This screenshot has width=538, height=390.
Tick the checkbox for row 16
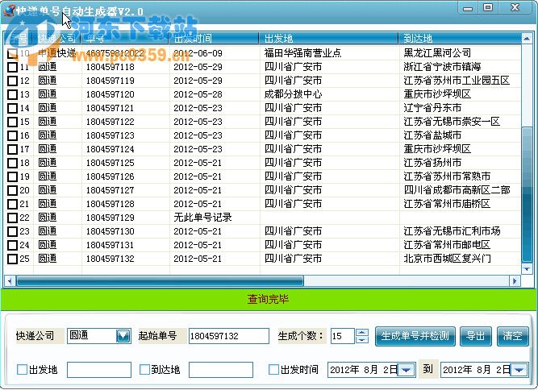click(x=12, y=135)
